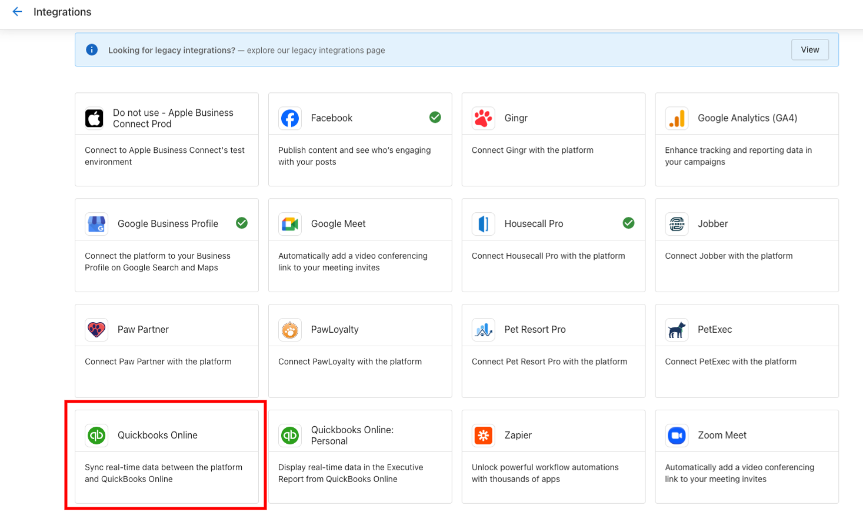Open the legacy integrations View button
The width and height of the screenshot is (863, 512).
[810, 50]
